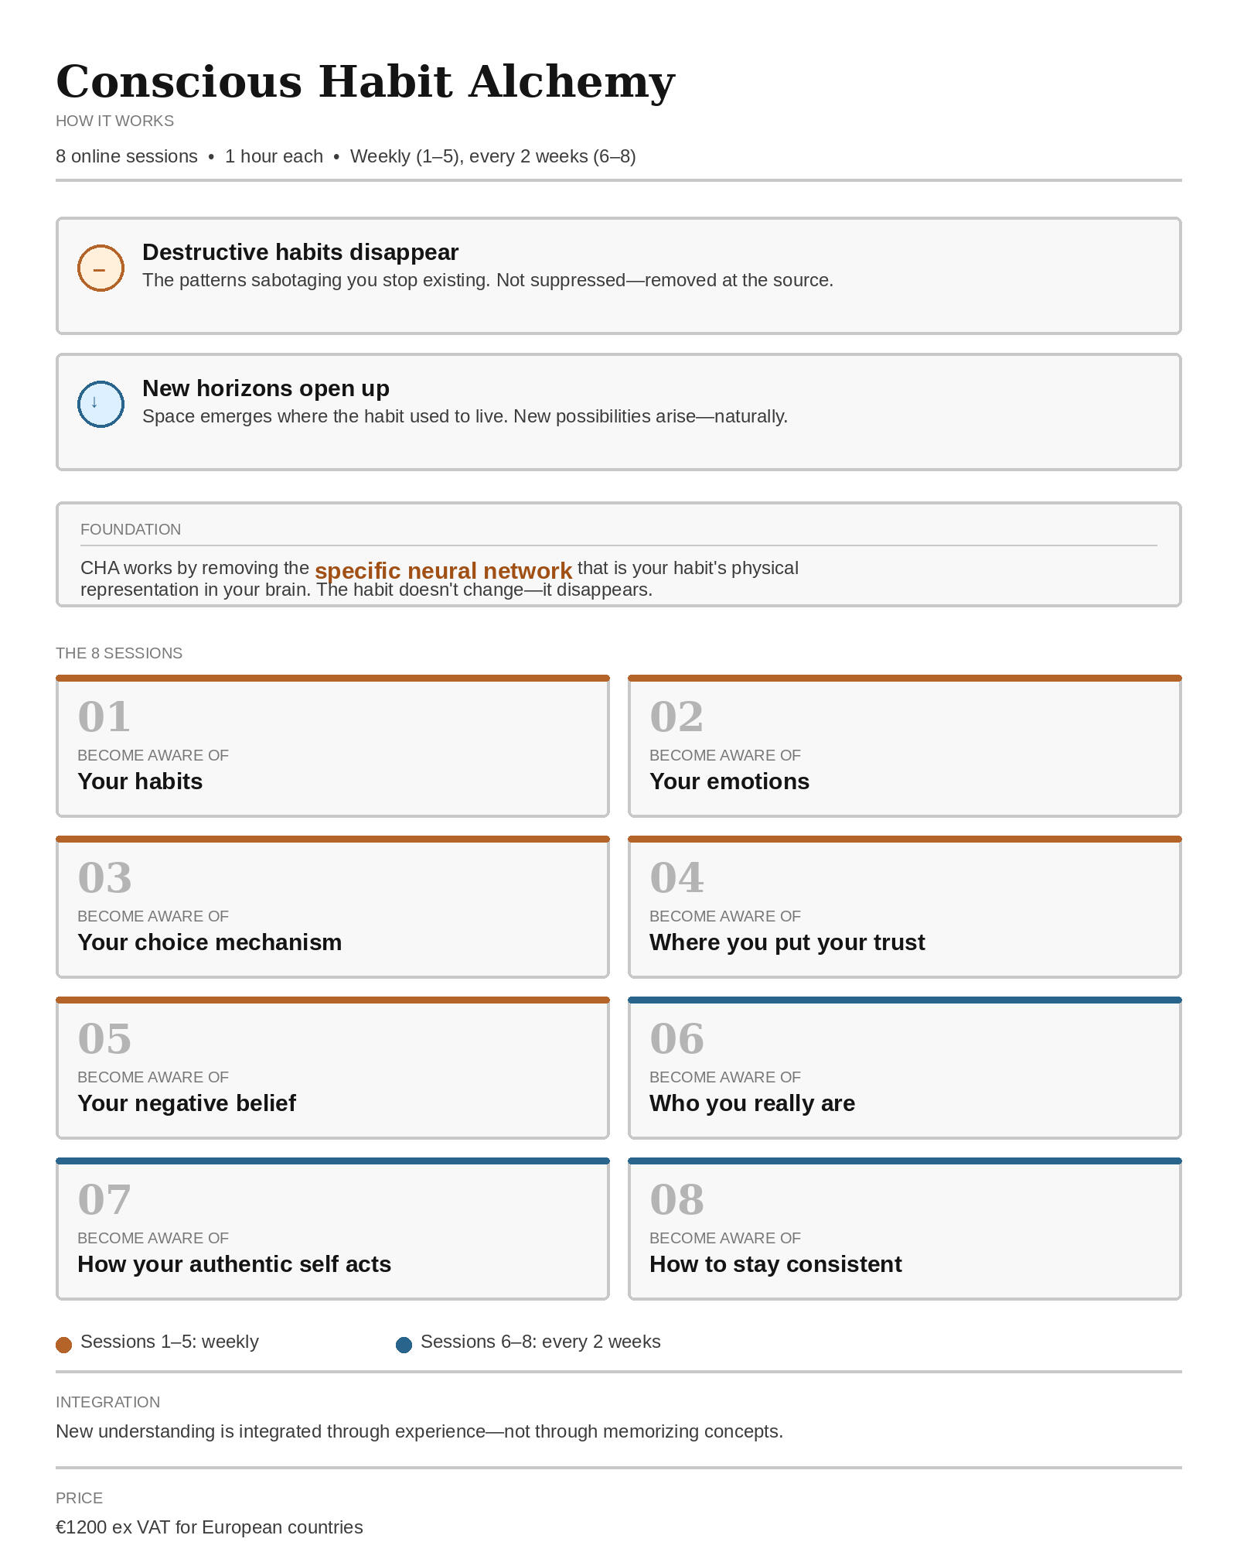Click the orange weekly sessions legend dot
This screenshot has height=1566, width=1237.
click(x=64, y=1345)
